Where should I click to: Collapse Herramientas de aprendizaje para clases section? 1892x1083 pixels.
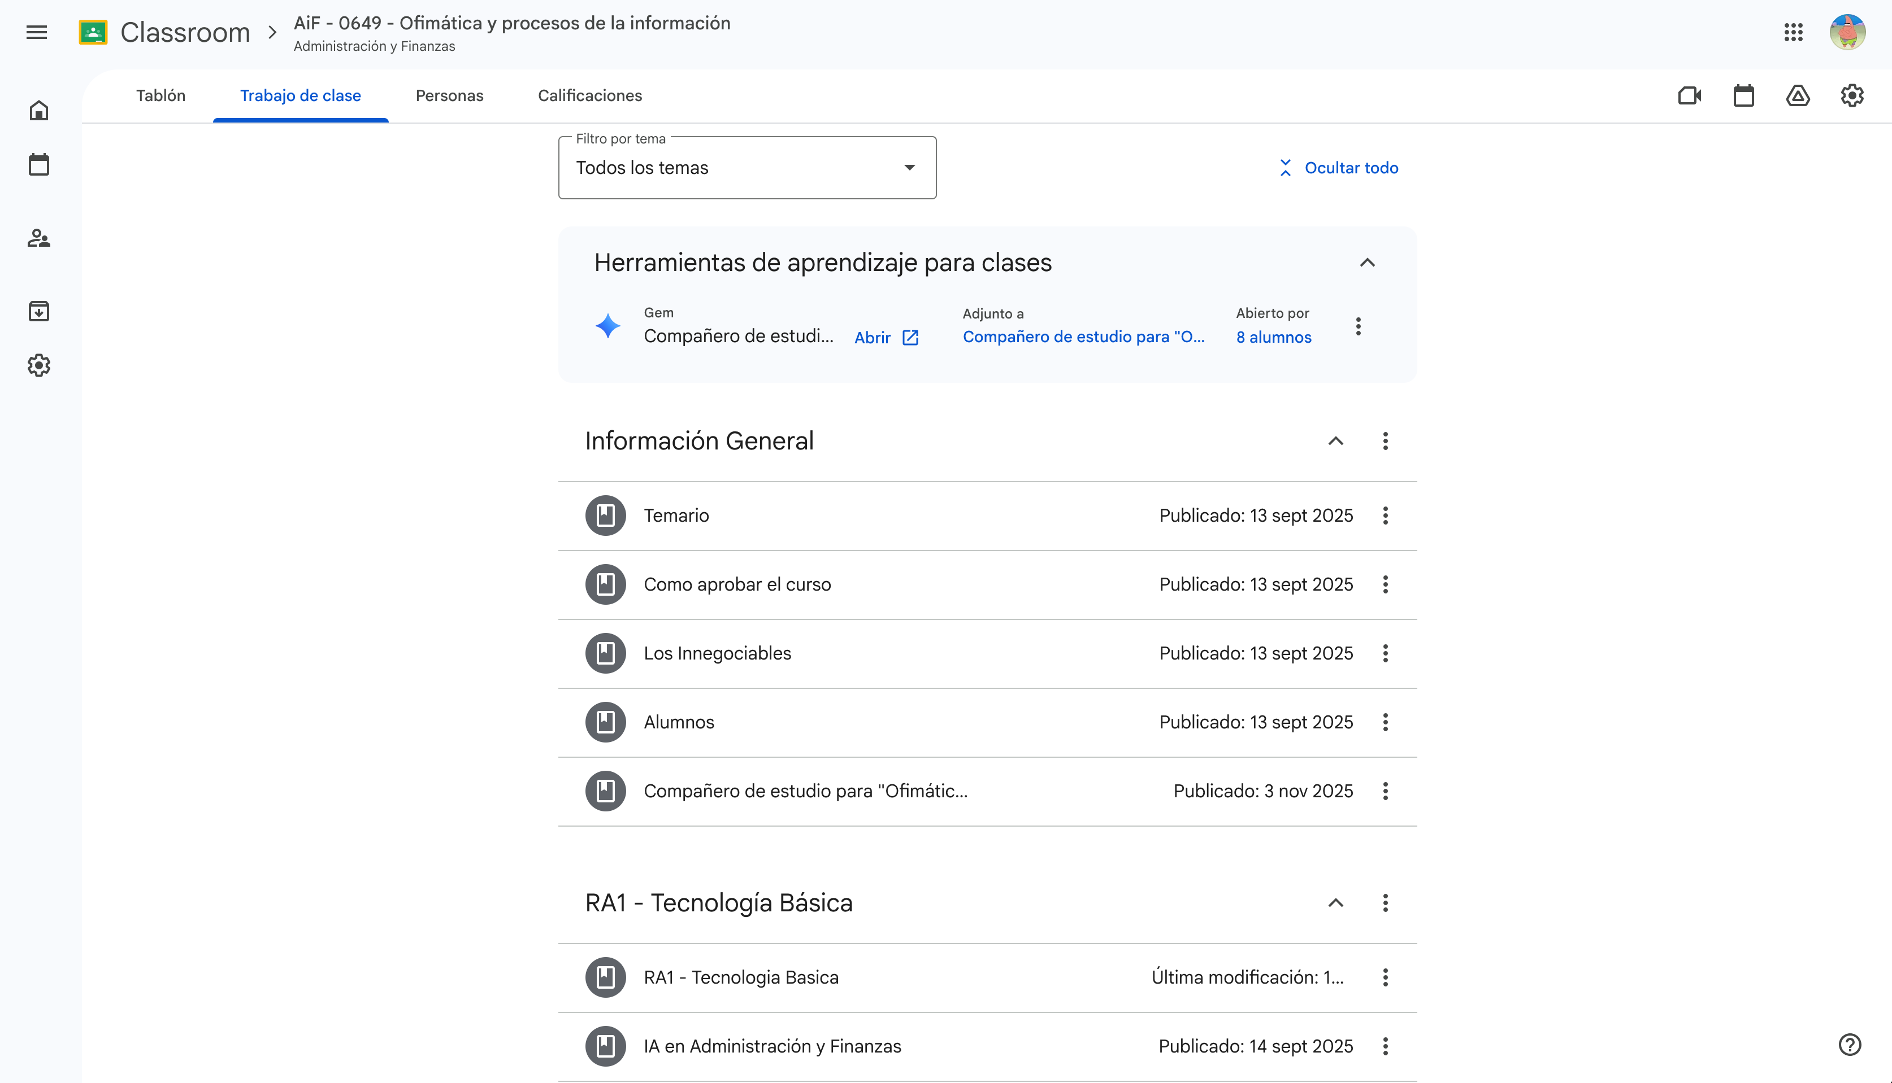(x=1366, y=263)
